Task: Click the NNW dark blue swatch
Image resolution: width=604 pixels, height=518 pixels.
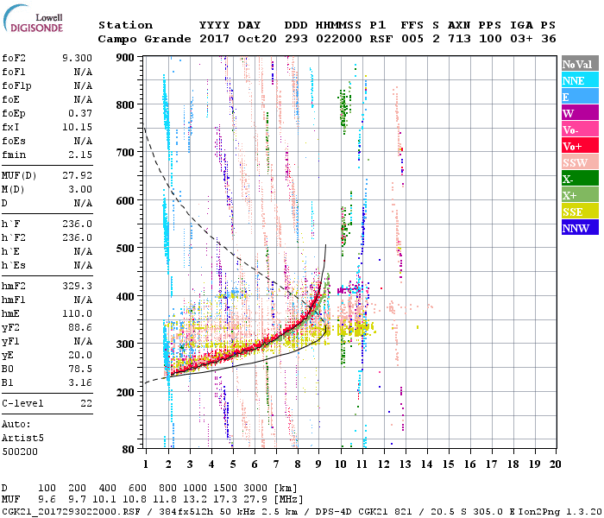Action: 580,228
